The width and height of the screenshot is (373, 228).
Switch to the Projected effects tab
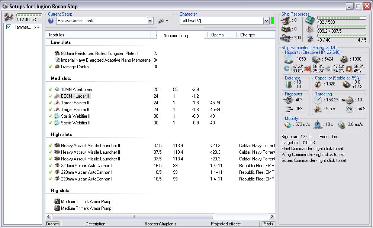226,224
